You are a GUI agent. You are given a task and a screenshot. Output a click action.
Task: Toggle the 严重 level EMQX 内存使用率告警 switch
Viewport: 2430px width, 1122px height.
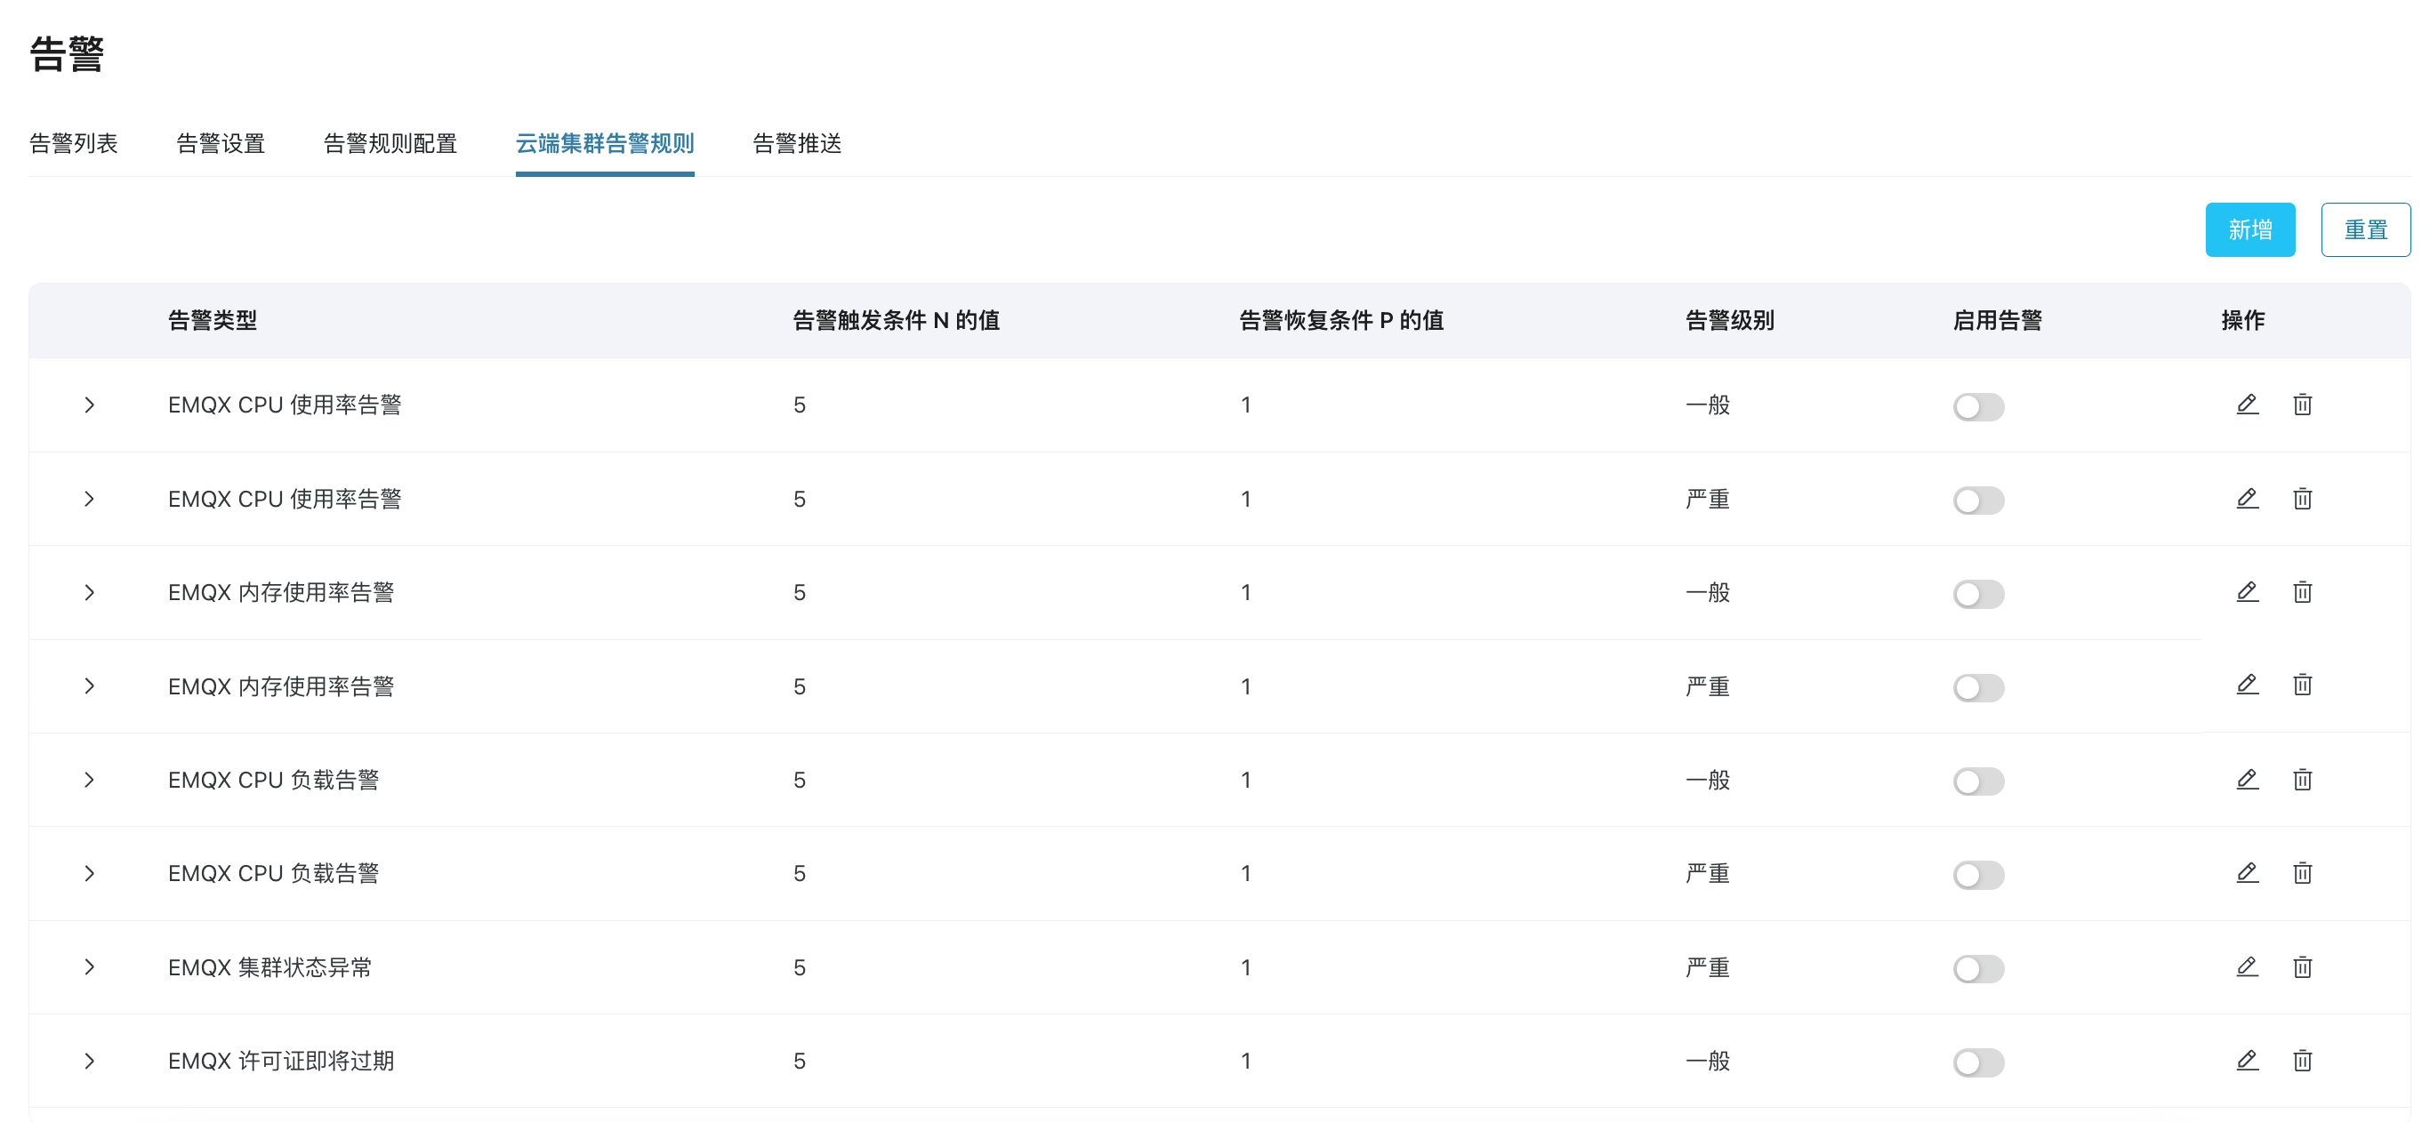pyautogui.click(x=1978, y=687)
